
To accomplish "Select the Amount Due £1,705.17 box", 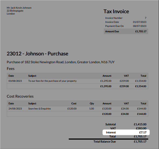I will pos(126,31).
